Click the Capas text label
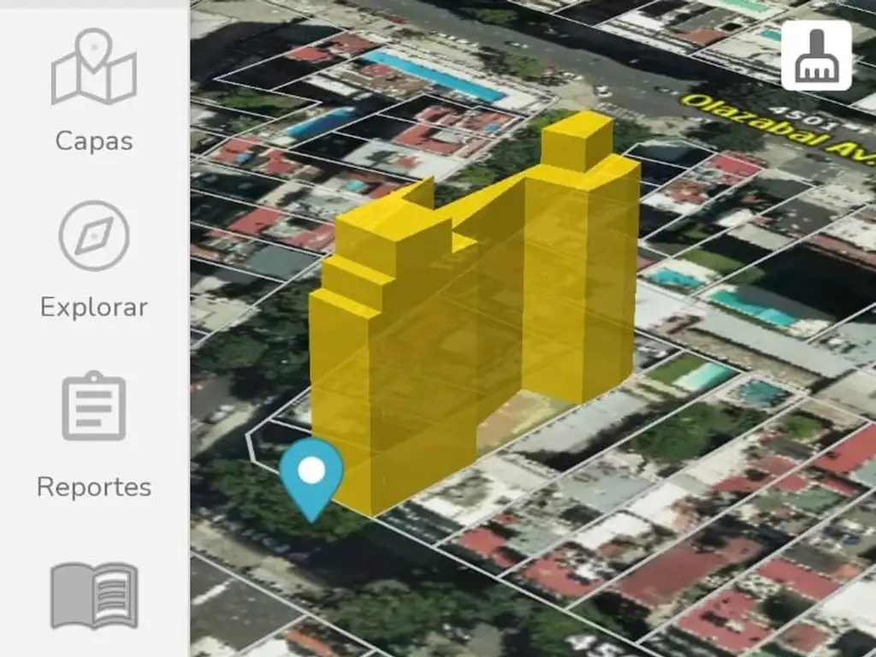This screenshot has width=876, height=657. (93, 140)
